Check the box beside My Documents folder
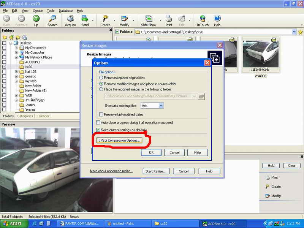 point(4,48)
